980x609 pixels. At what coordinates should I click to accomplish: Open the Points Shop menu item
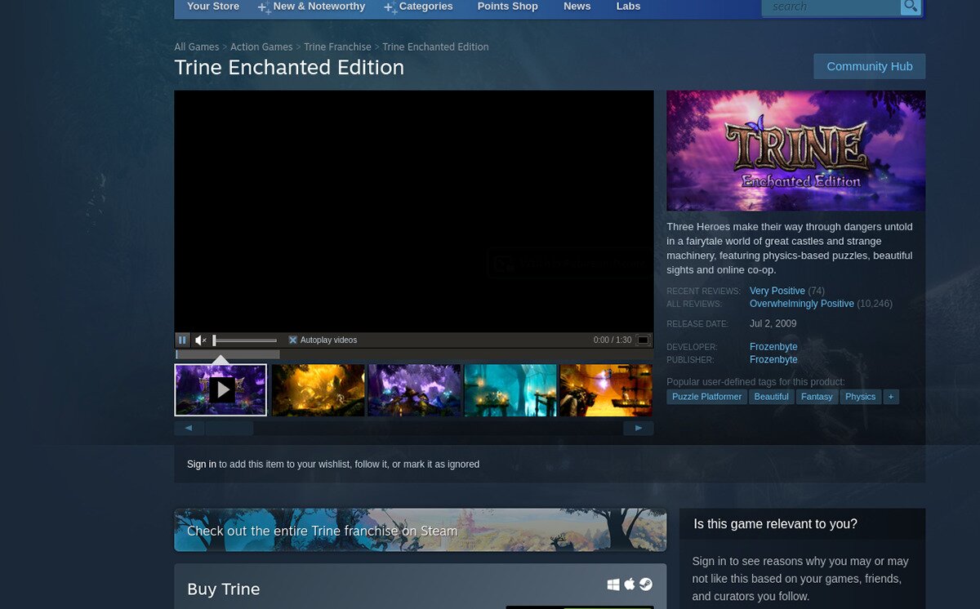point(507,7)
